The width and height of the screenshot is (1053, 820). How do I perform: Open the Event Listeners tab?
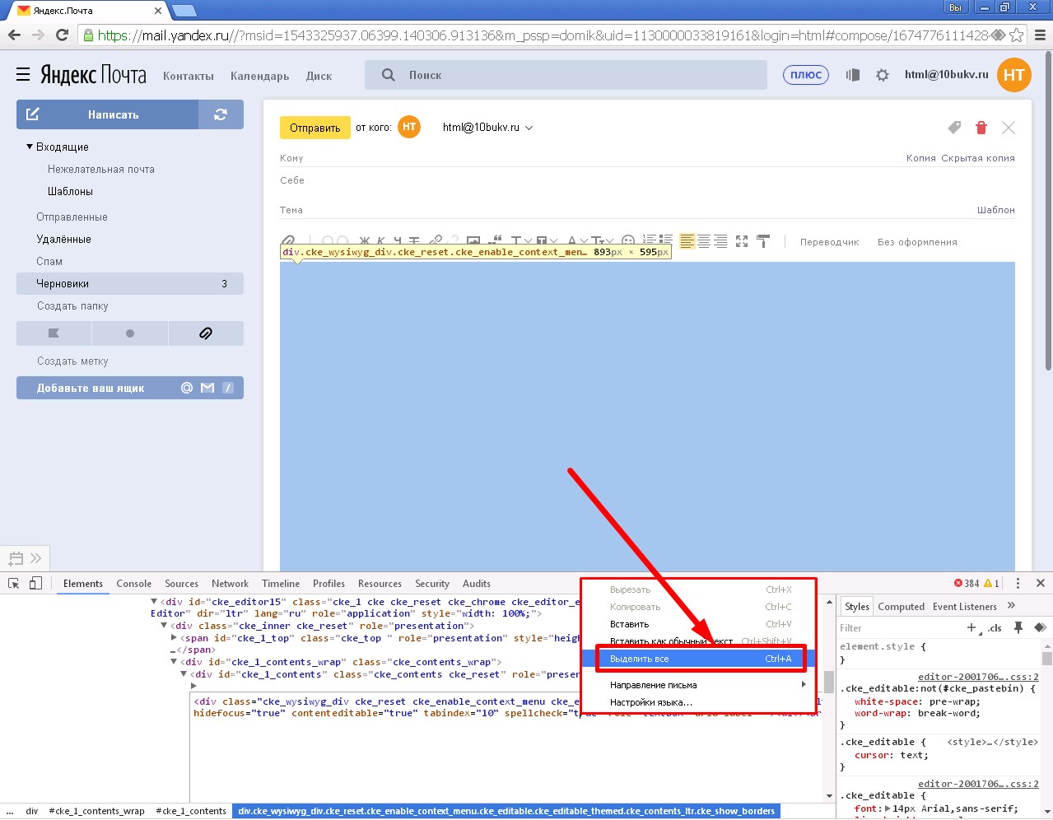click(965, 607)
